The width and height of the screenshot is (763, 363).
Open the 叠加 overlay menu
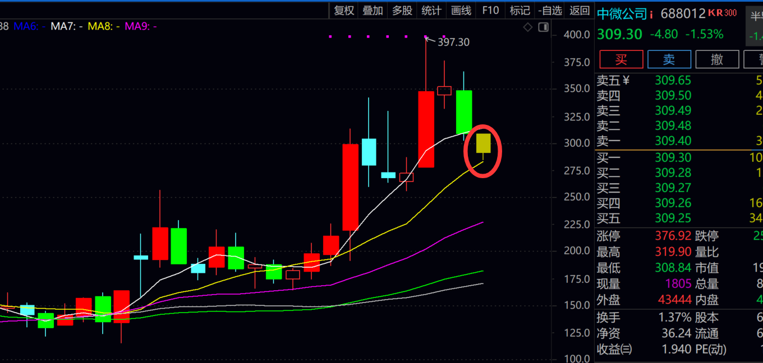(x=373, y=10)
